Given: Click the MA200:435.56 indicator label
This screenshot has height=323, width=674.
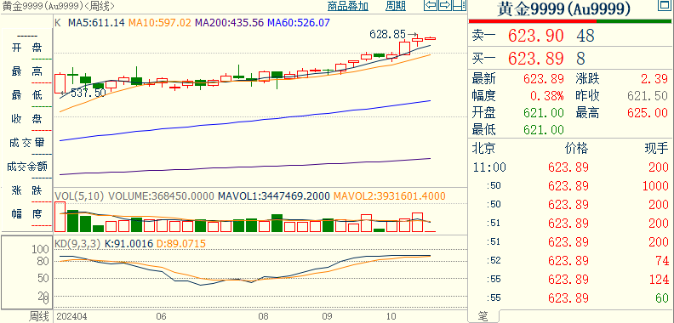Looking at the screenshot, I should click(x=229, y=22).
